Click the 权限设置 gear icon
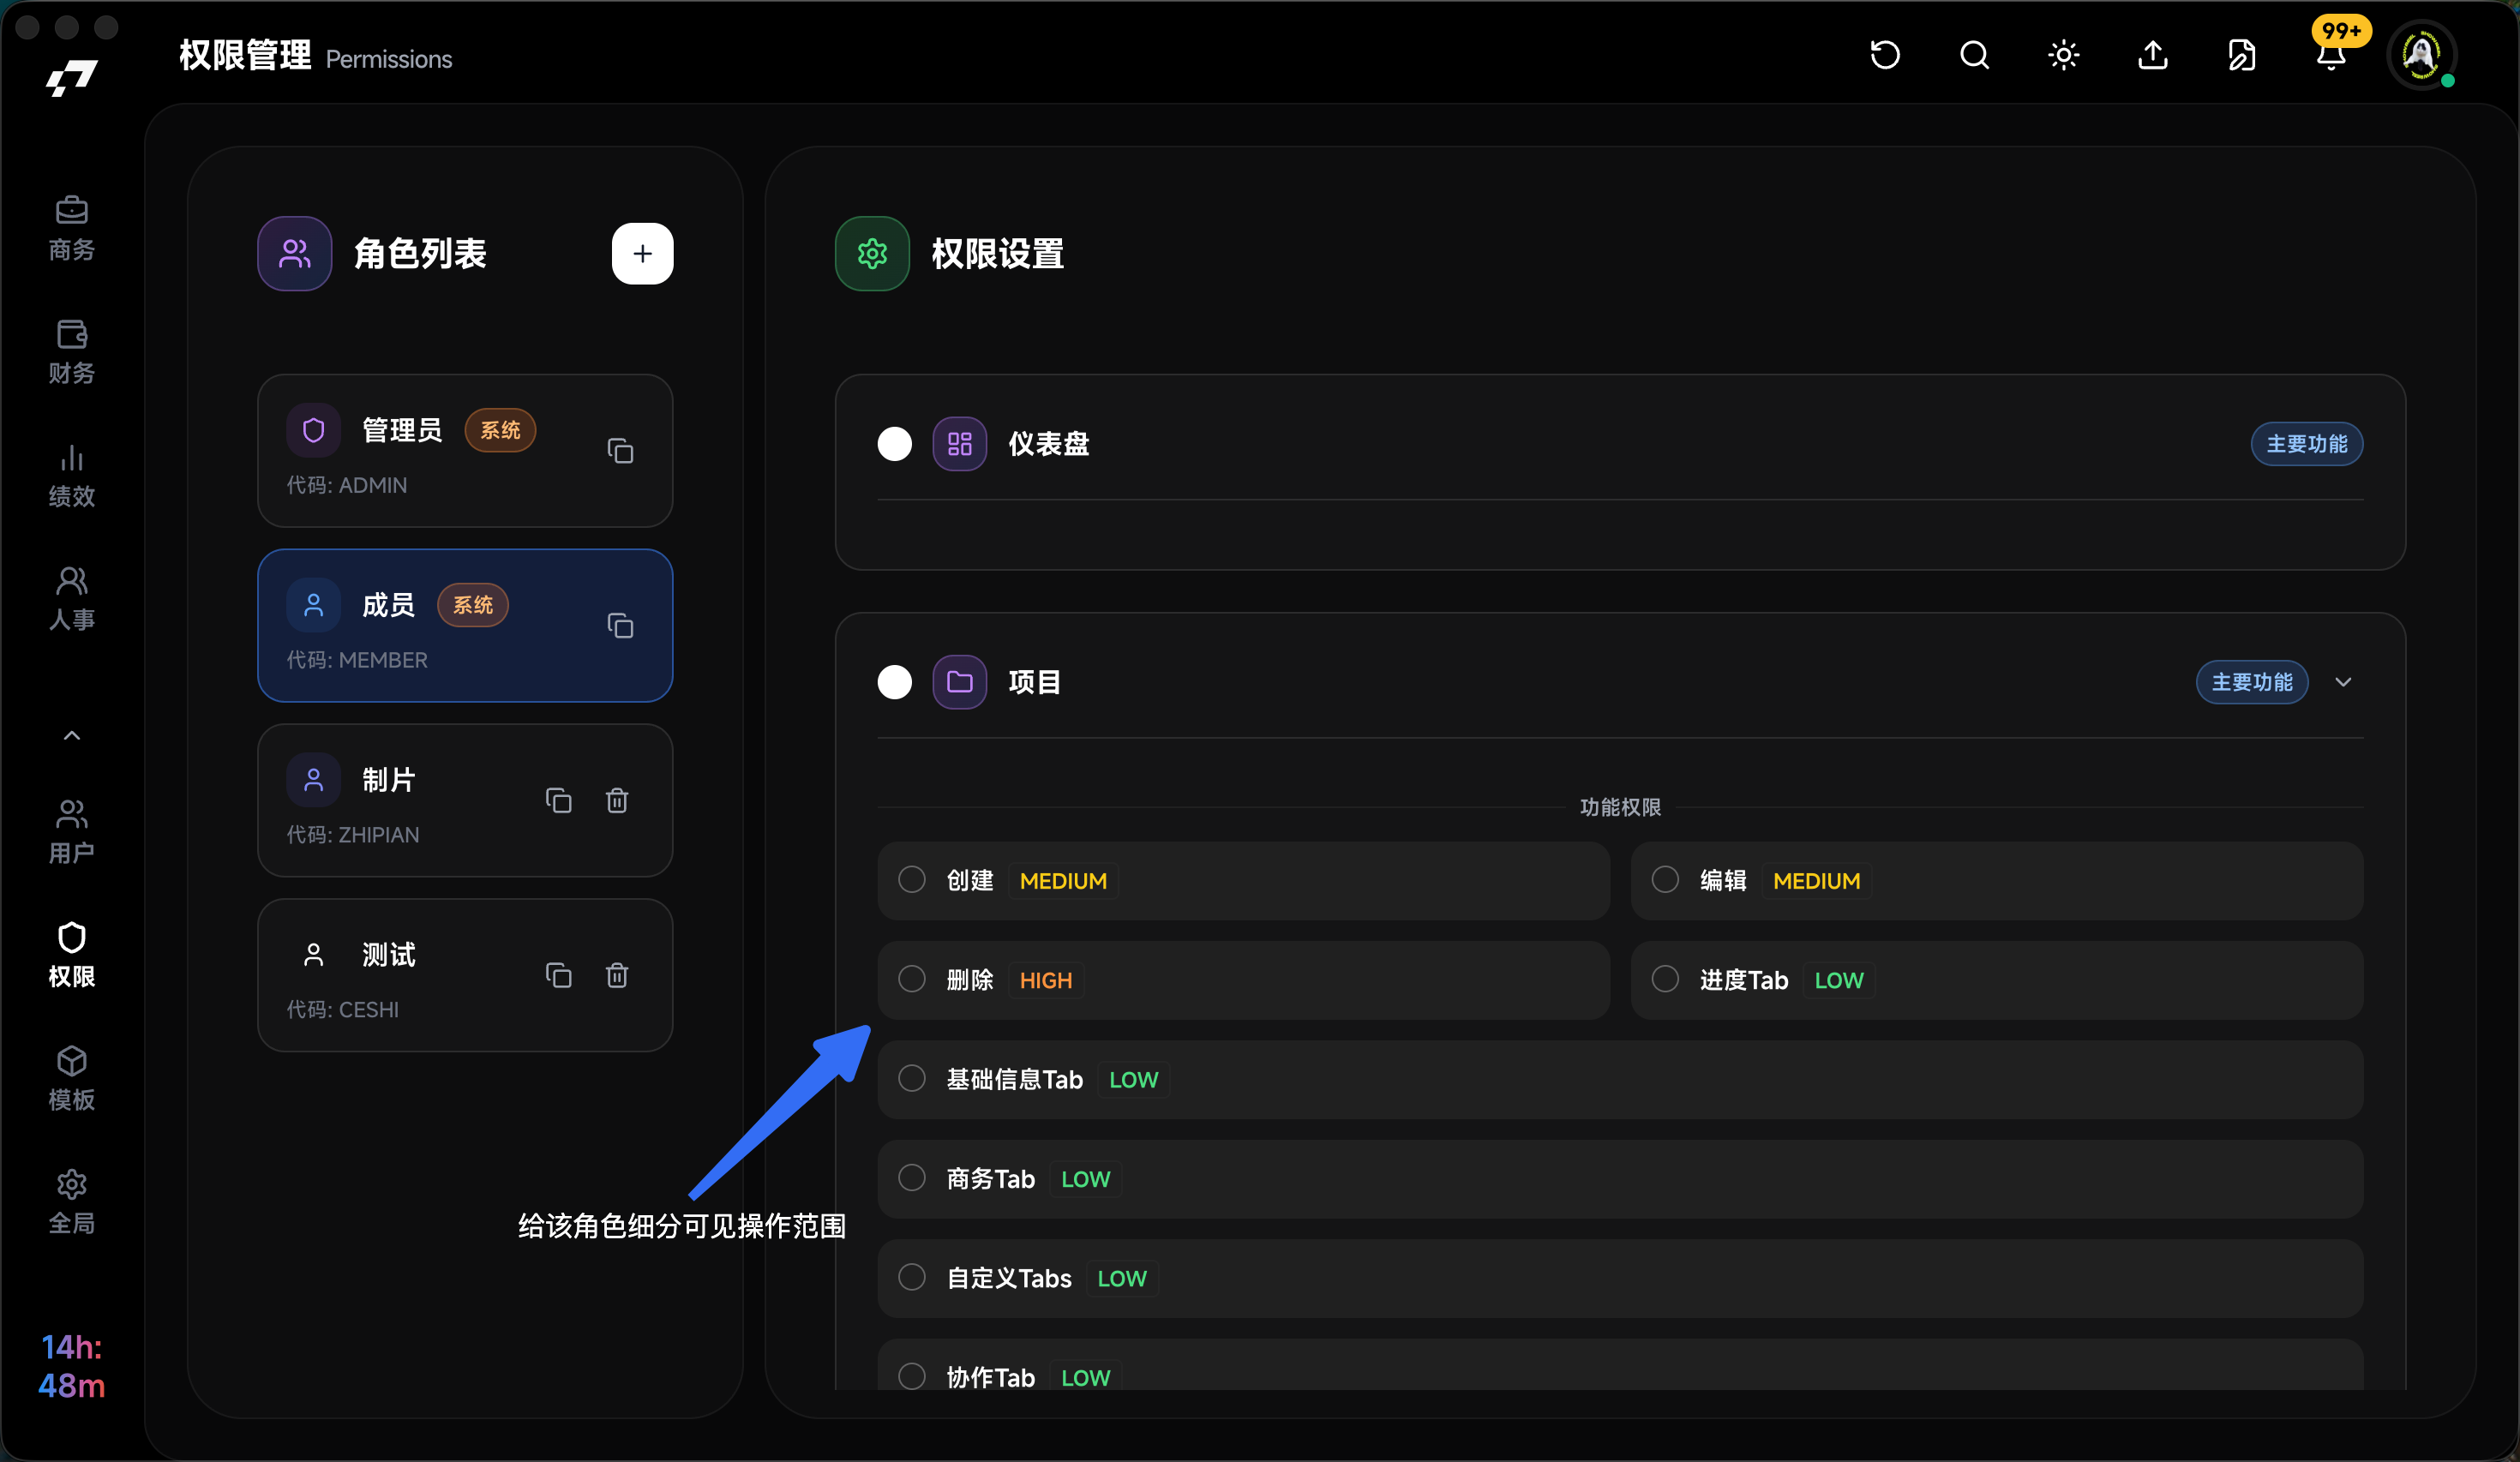This screenshot has height=1462, width=2520. point(872,253)
